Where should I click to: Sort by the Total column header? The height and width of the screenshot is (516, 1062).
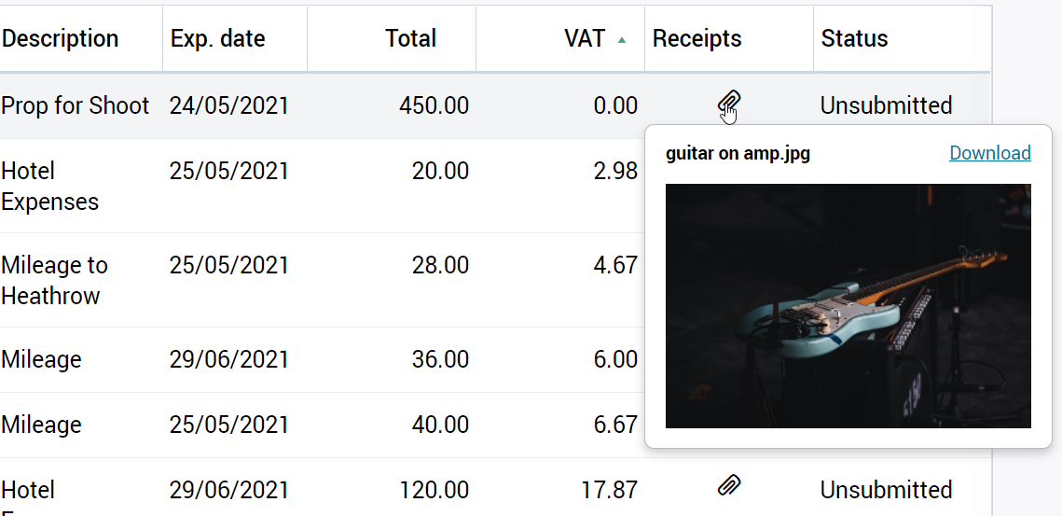(410, 38)
